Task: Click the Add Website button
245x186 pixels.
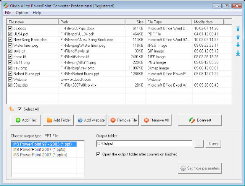Action: click(91, 120)
